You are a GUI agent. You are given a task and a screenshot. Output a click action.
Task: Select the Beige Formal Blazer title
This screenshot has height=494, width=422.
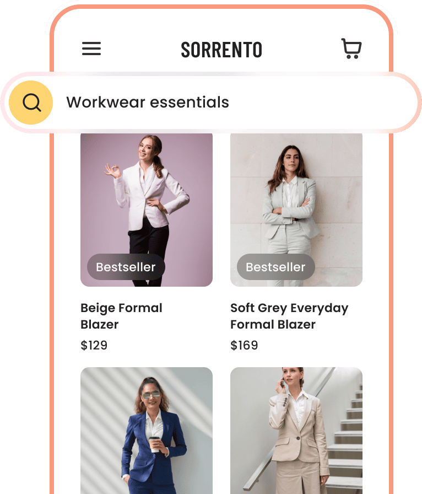[122, 316]
